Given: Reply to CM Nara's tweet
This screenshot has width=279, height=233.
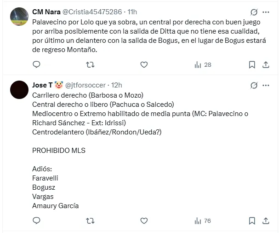Looking at the screenshot, I should tap(37, 65).
